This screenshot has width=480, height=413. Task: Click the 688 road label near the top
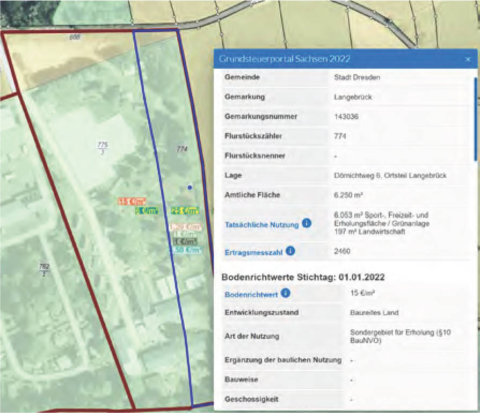[x=75, y=37]
